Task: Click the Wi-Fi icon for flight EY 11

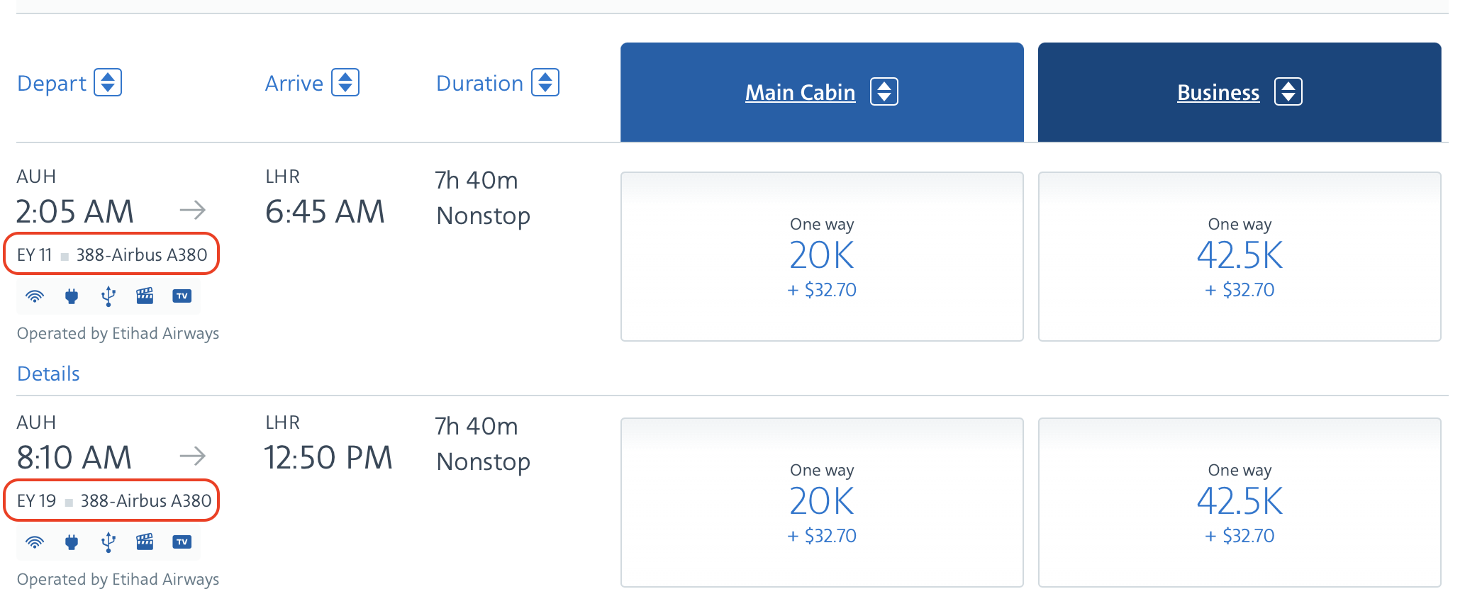Action: tap(35, 296)
